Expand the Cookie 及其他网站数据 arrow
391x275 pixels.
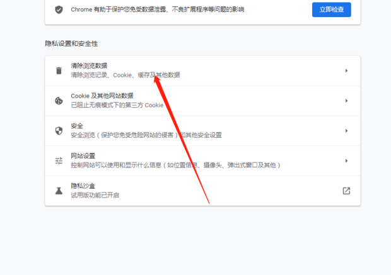(346, 101)
